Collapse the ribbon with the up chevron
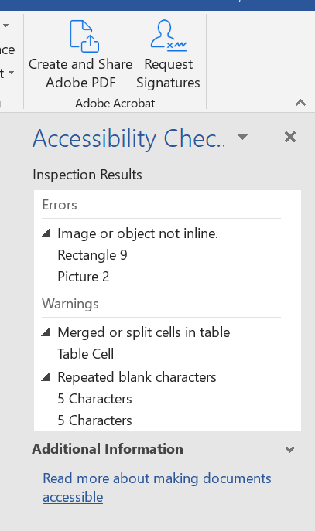315x531 pixels. [301, 103]
